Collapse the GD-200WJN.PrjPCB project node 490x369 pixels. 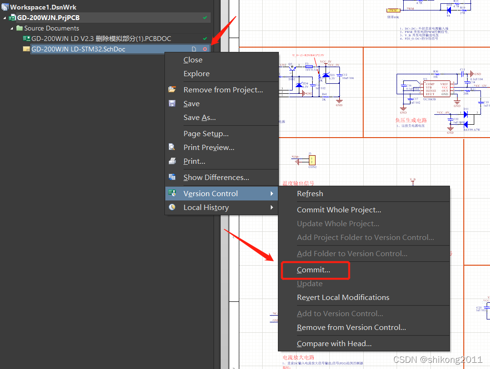pos(5,18)
